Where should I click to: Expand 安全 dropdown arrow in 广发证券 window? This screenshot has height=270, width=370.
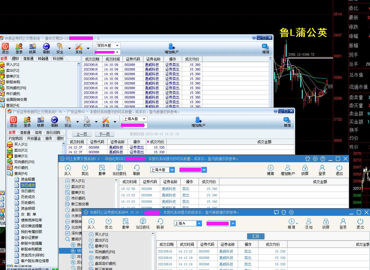[x=77, y=122]
